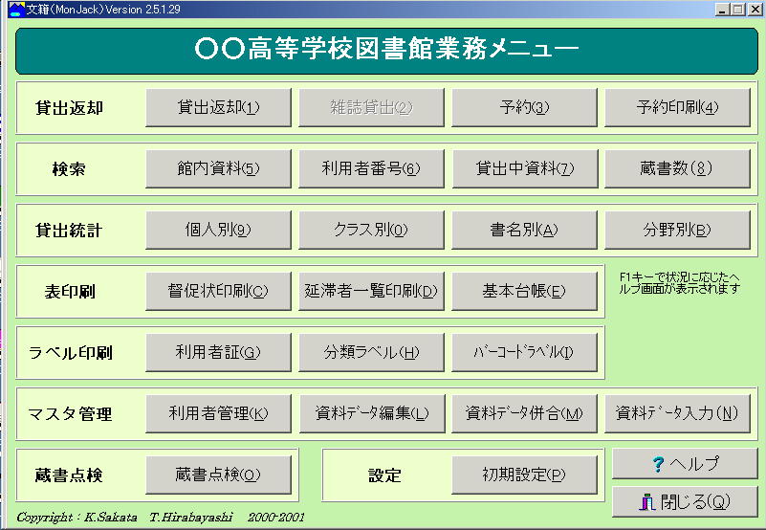
Task: Open 館内資料(5) search
Action: click(218, 168)
